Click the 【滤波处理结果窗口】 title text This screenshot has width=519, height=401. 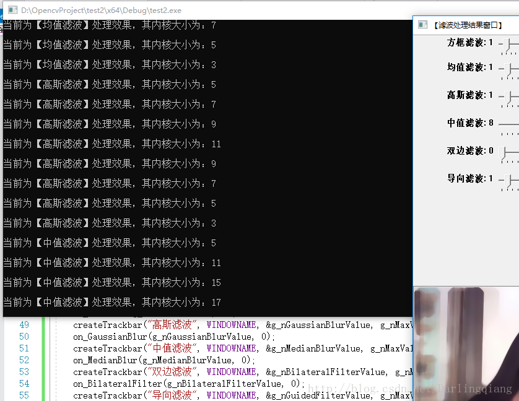tap(468, 25)
